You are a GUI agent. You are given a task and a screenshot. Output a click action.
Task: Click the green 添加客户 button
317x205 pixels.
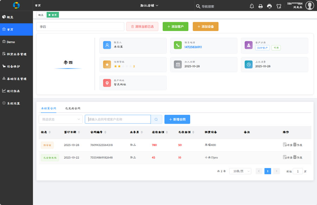[x=175, y=26]
